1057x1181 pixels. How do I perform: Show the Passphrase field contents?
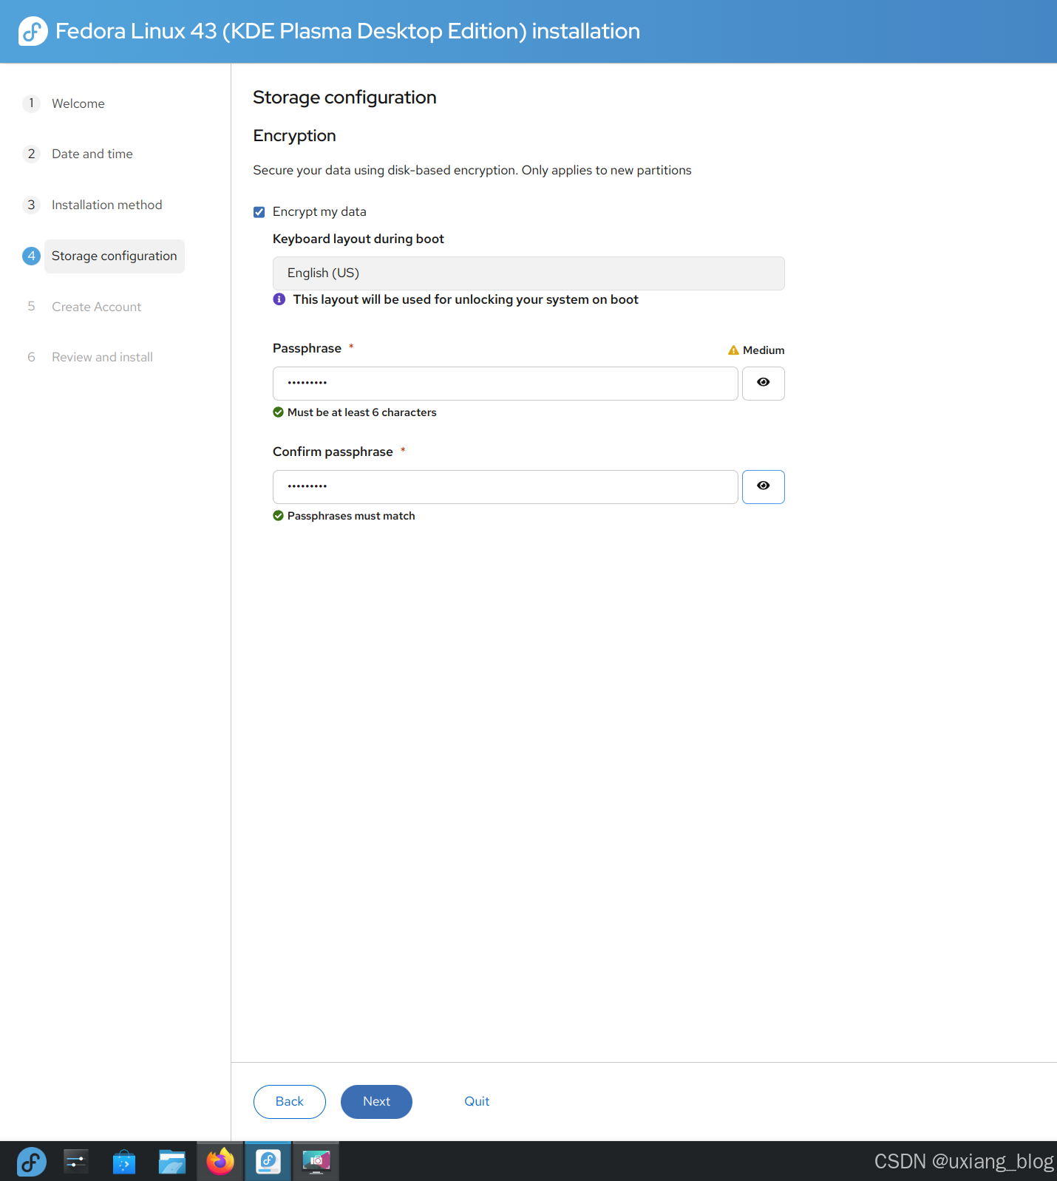pyautogui.click(x=764, y=384)
